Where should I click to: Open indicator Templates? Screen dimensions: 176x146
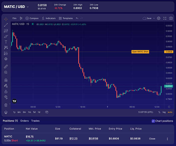coord(66,18)
